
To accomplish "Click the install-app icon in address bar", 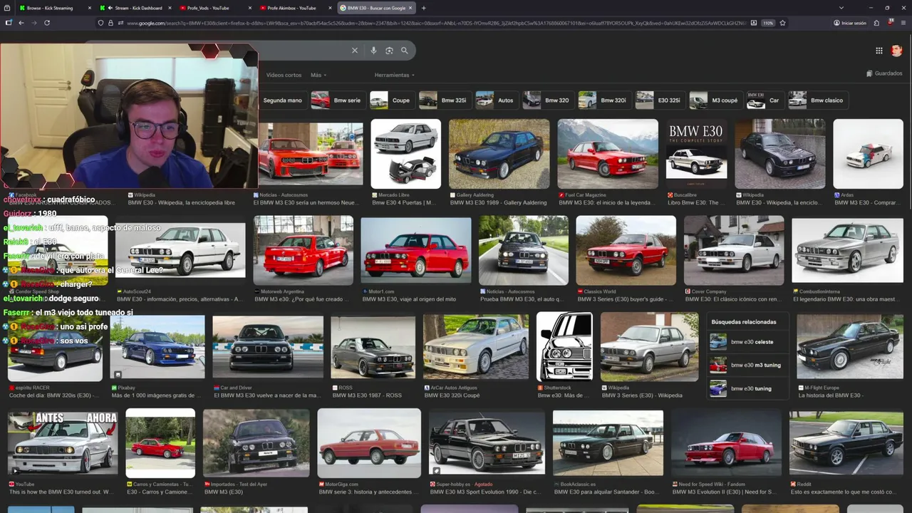I will pos(754,23).
